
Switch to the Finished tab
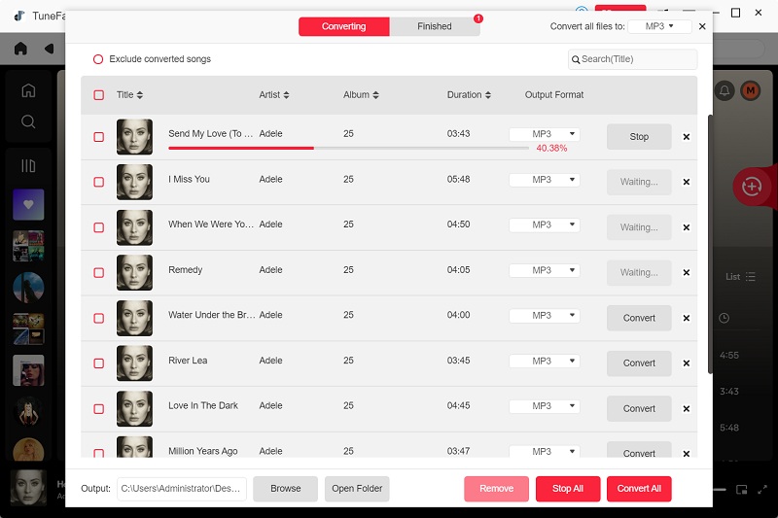click(x=435, y=26)
